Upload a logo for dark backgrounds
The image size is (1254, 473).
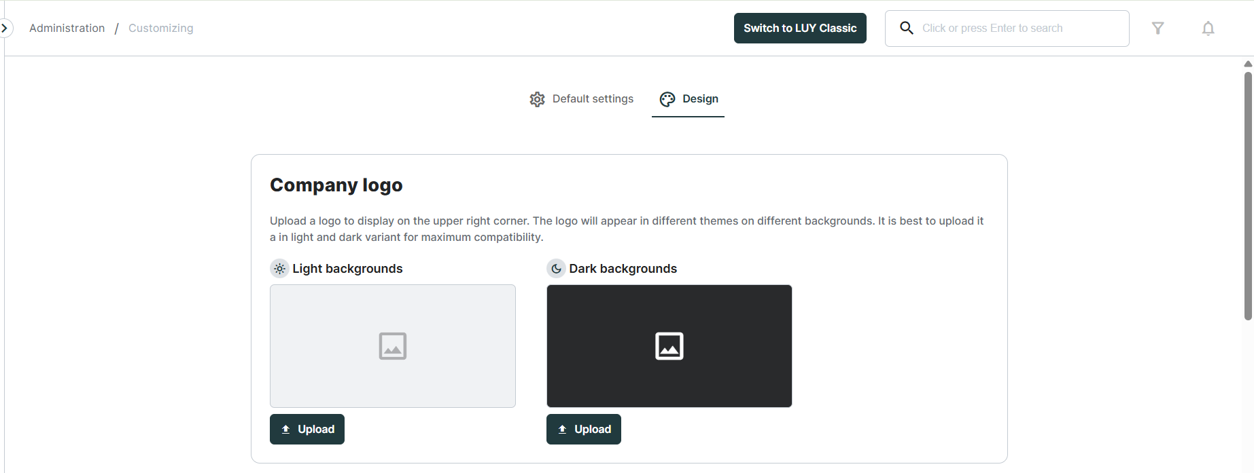coord(583,429)
